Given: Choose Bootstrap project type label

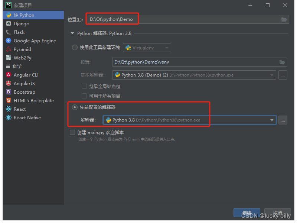Looking at the screenshot, I should [x=25, y=92].
